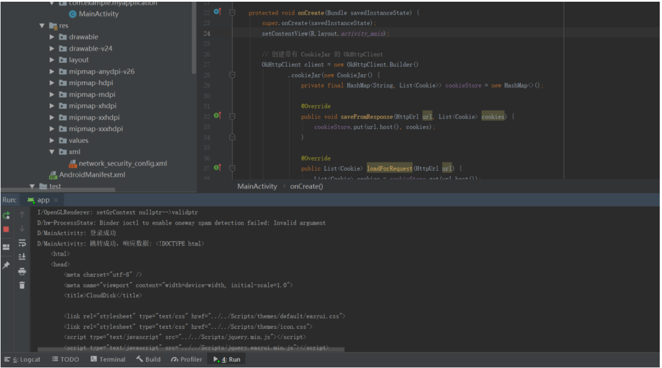Move down the stack trace arrow

(x=22, y=229)
